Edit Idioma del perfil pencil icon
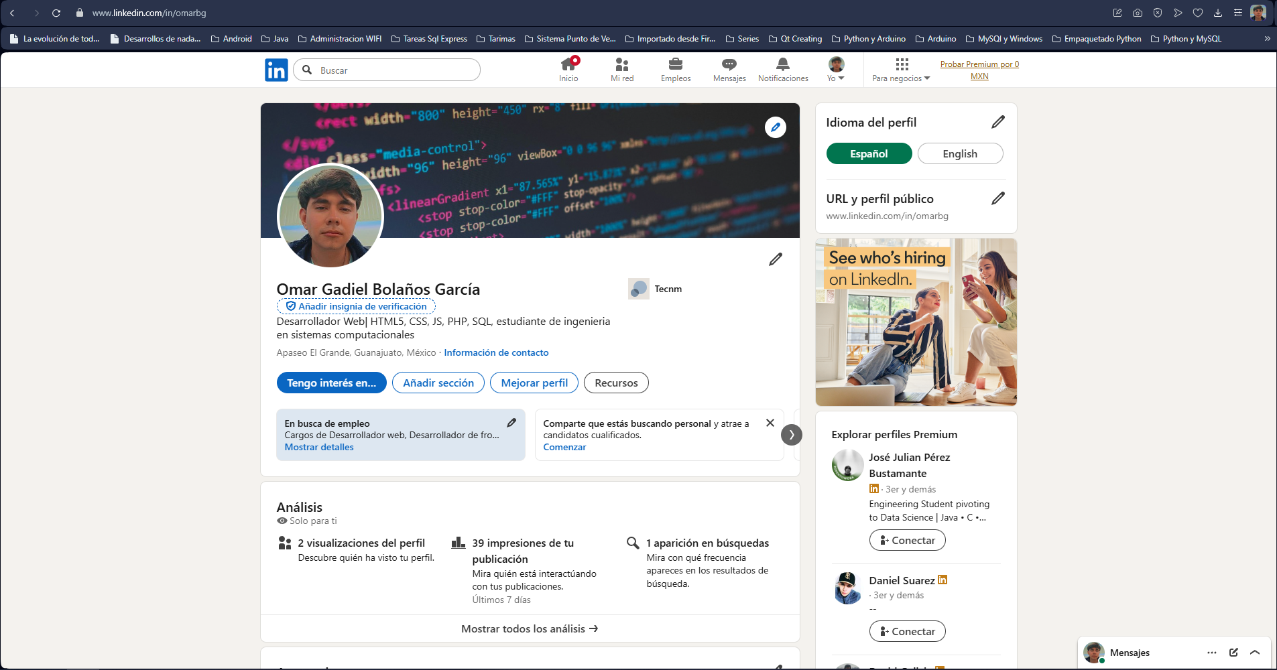 tap(998, 122)
